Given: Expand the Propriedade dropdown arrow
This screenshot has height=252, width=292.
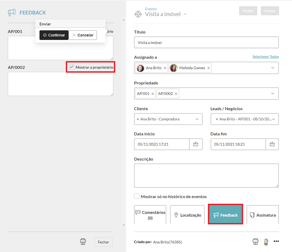Looking at the screenshot, I should coord(273,94).
